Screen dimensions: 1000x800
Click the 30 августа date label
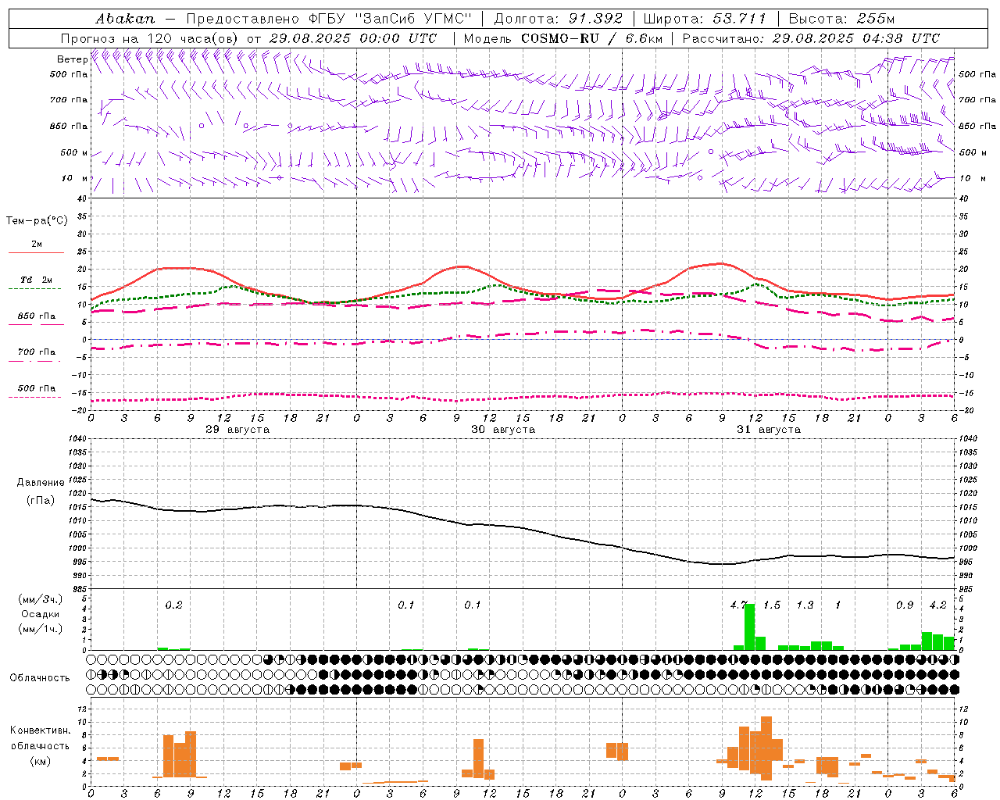(503, 430)
